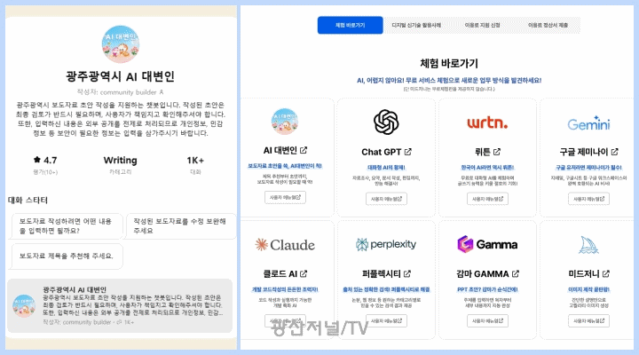The image size is (639, 355).
Task: Switch to the 디지털 신기술 활용사례 tab
Action: tap(416, 25)
